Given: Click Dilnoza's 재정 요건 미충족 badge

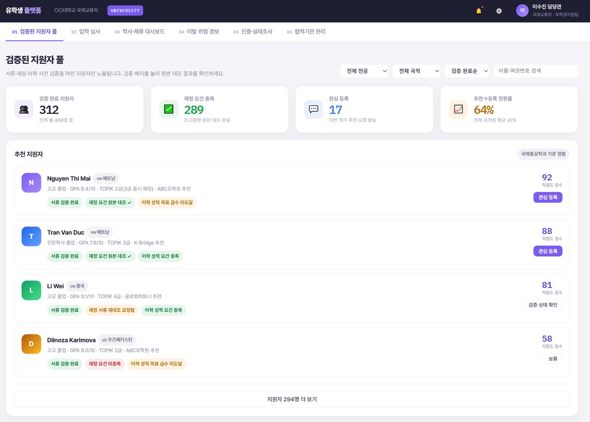Looking at the screenshot, I should point(105,364).
